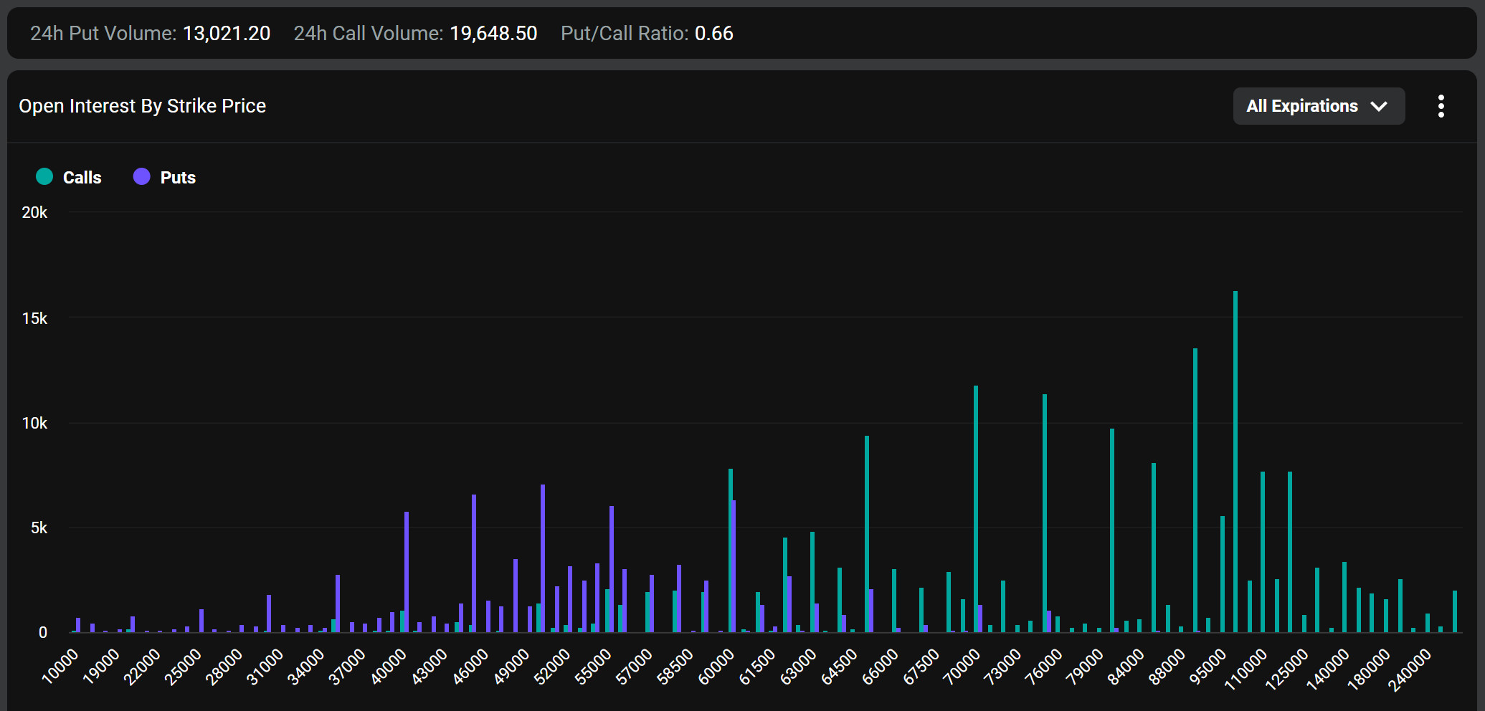Click the 180000 strike axis label

pyautogui.click(x=1368, y=669)
